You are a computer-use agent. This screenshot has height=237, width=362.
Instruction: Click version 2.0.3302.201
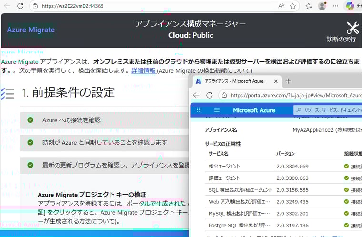(292, 213)
